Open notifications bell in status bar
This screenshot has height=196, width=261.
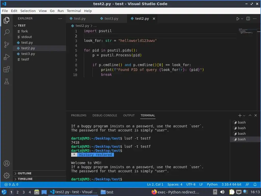tap(255, 185)
